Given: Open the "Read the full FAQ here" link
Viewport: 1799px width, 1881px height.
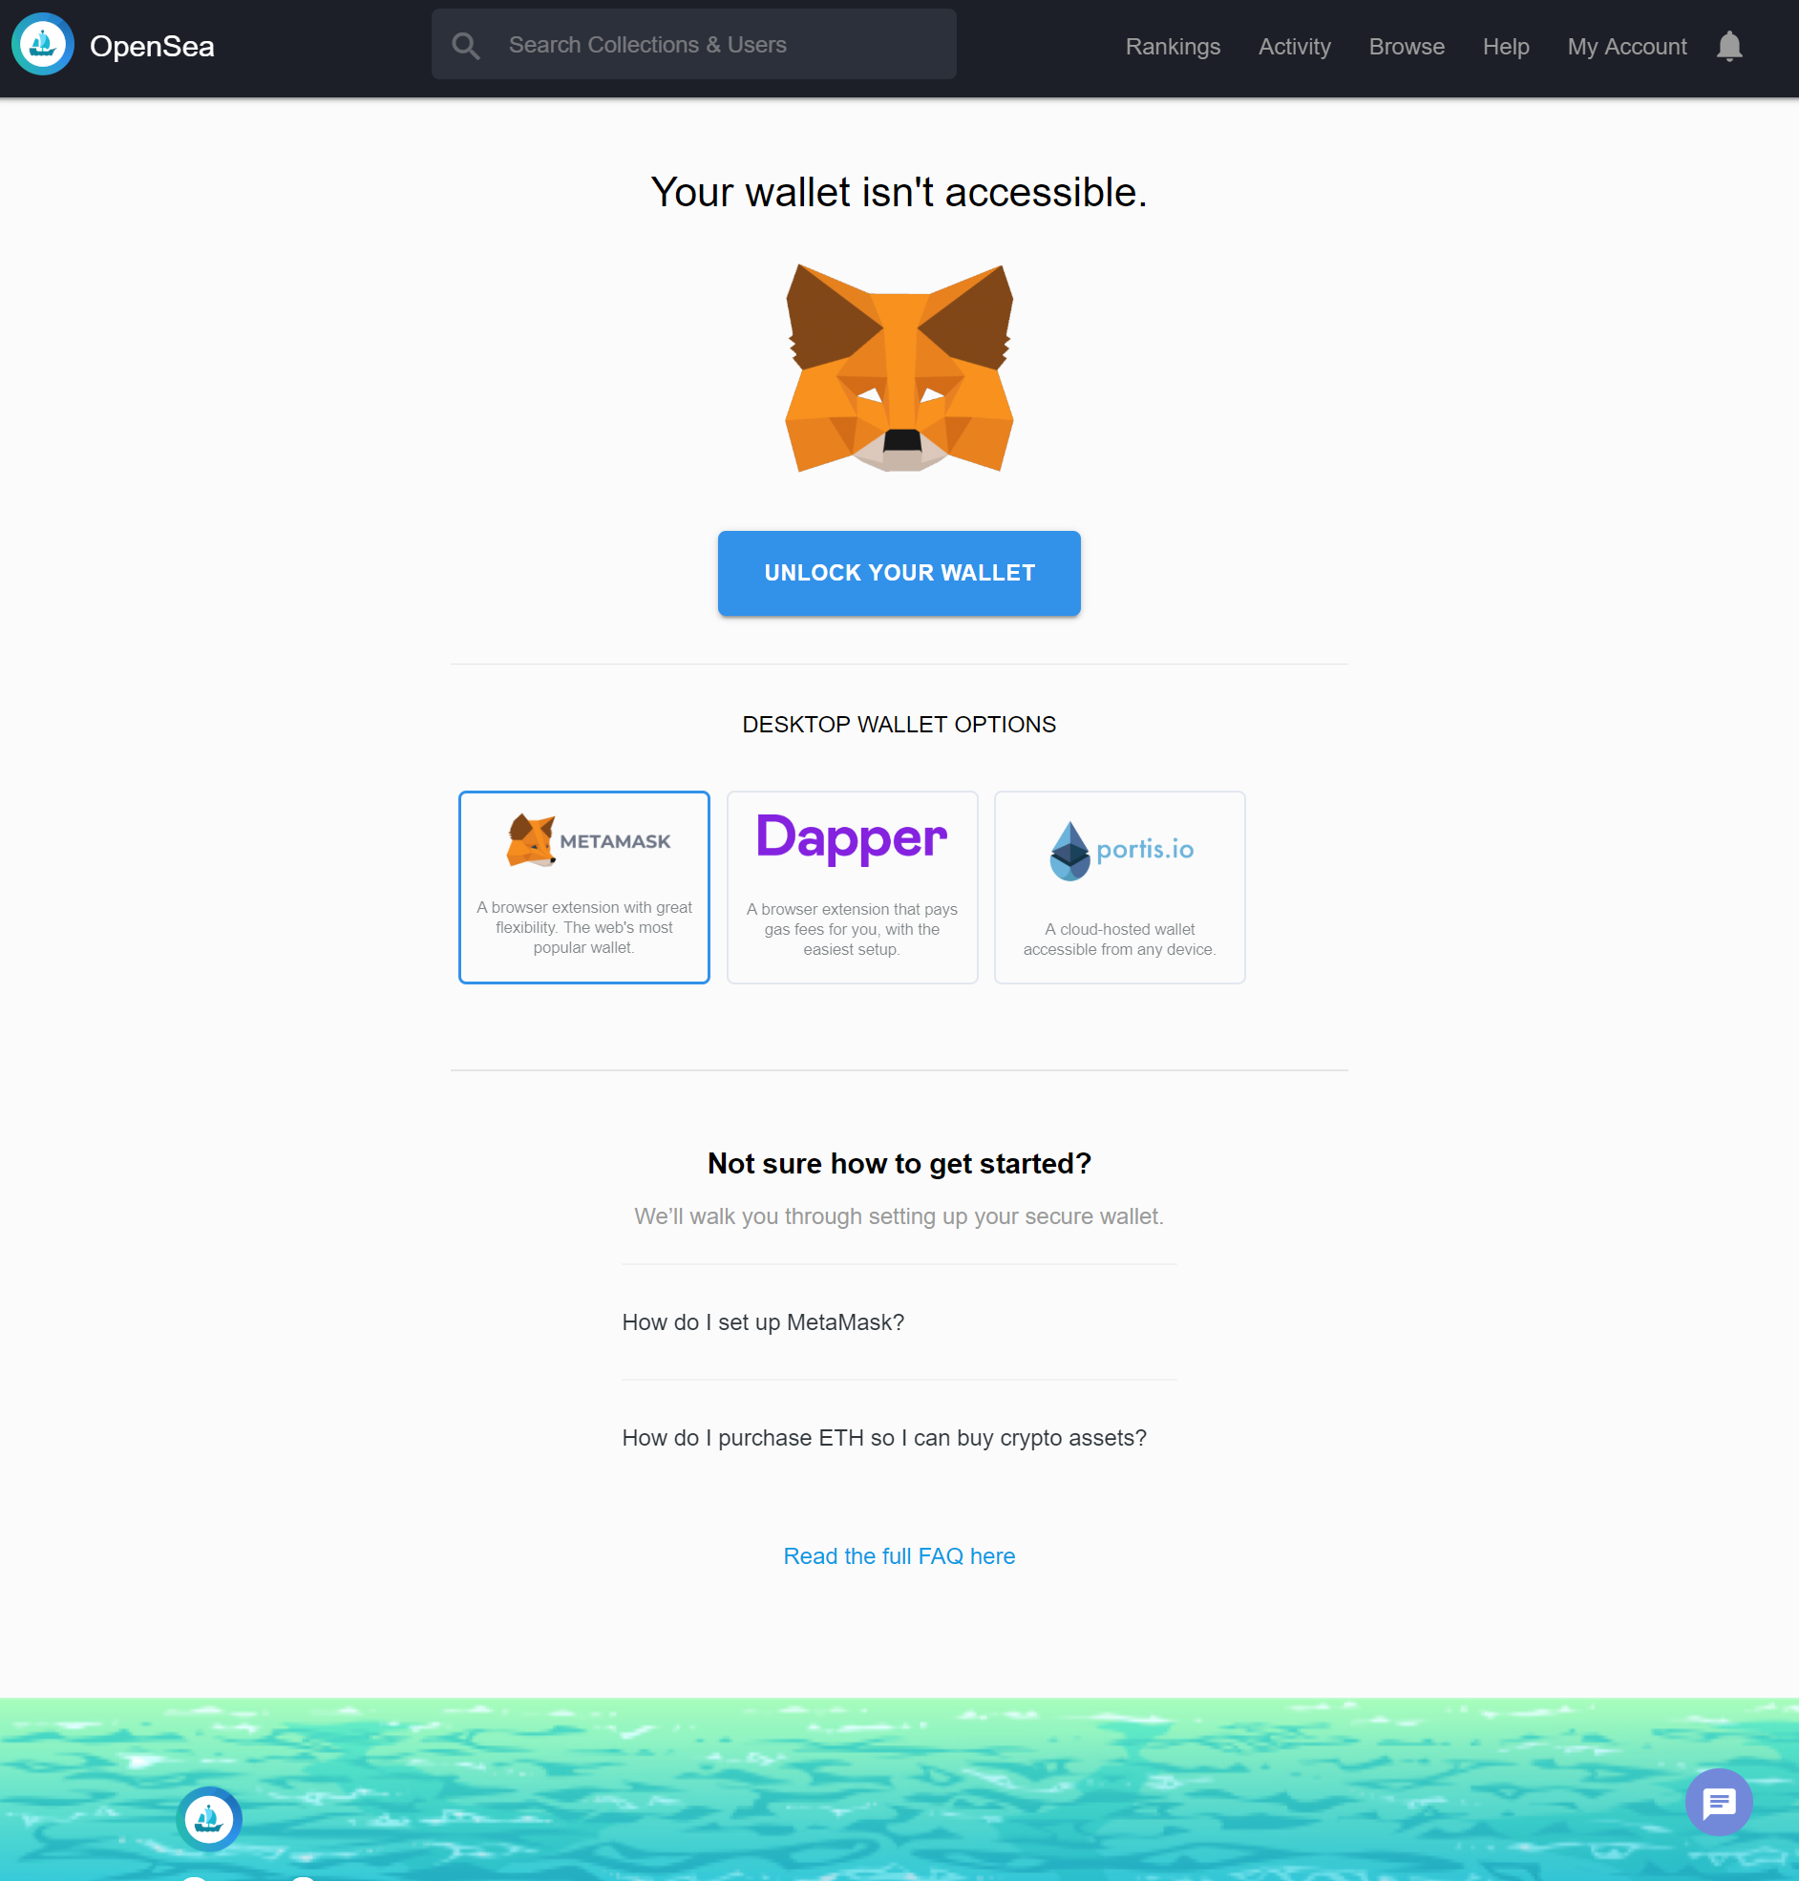Looking at the screenshot, I should pos(899,1555).
